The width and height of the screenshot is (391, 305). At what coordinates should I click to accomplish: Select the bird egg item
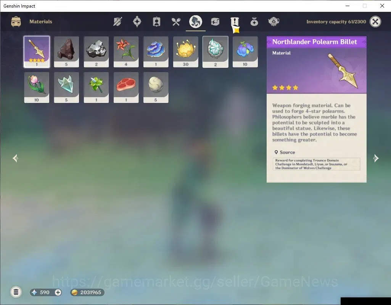tap(156, 87)
